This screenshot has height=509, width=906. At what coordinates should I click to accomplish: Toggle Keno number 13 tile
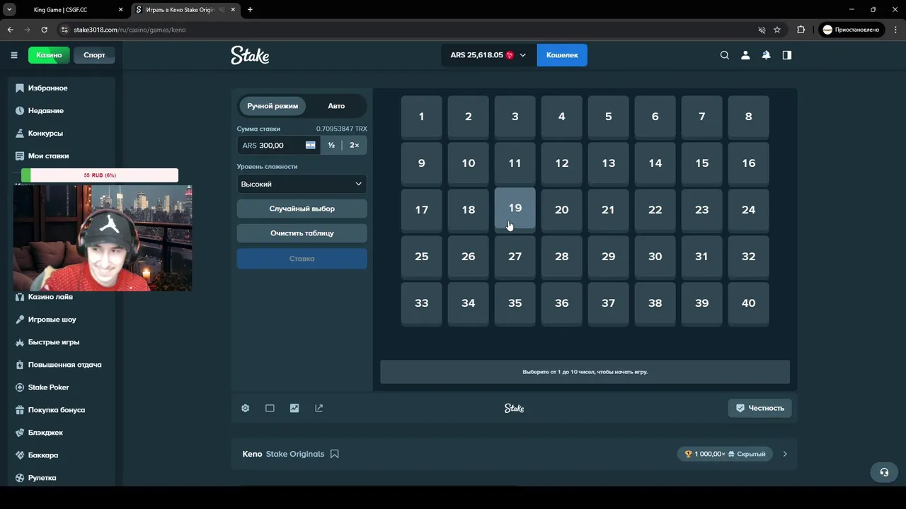(608, 163)
